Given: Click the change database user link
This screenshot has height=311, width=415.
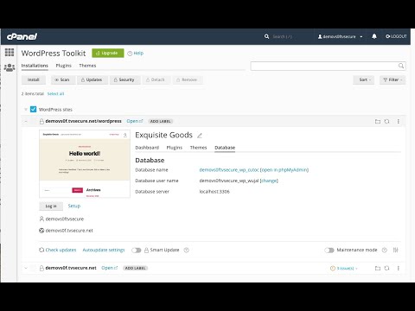Looking at the screenshot, I should [x=269, y=181].
